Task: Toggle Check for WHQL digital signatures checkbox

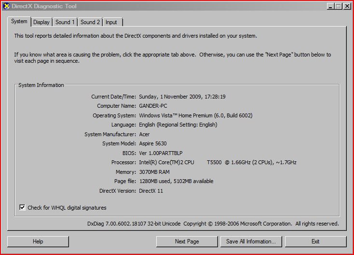Action: coord(22,207)
